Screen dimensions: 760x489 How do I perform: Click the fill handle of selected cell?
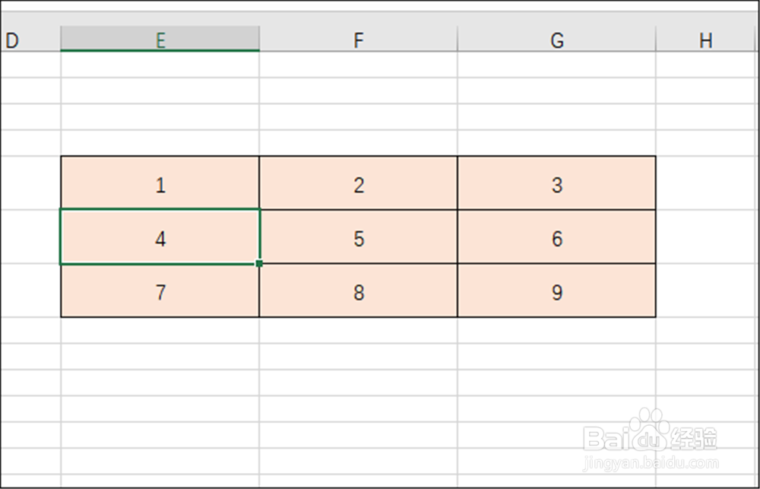[x=260, y=264]
